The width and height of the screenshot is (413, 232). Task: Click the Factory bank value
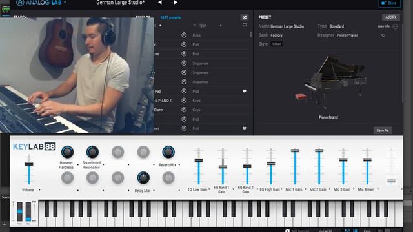tap(276, 35)
